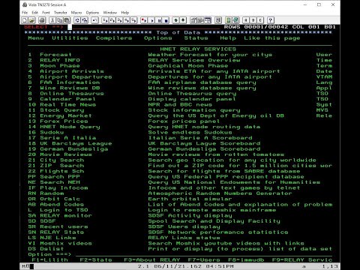Image resolution: width=360 pixels, height=270 pixels.
Task: Open the File menu
Action: click(25, 13)
